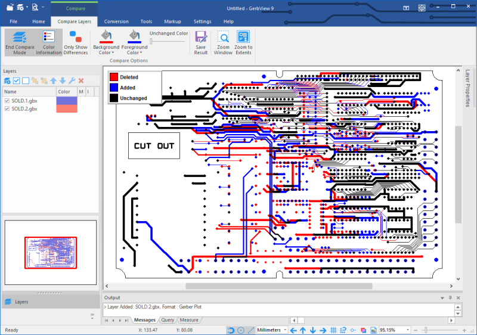Select the SOLD.2.gbx layer name

(24, 108)
